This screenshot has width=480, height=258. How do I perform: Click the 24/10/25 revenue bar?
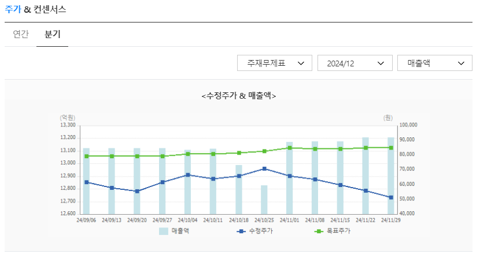[264, 200]
